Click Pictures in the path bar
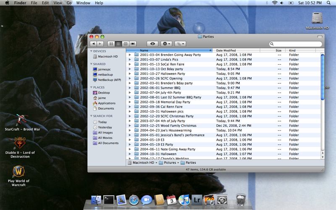 pos(167,163)
